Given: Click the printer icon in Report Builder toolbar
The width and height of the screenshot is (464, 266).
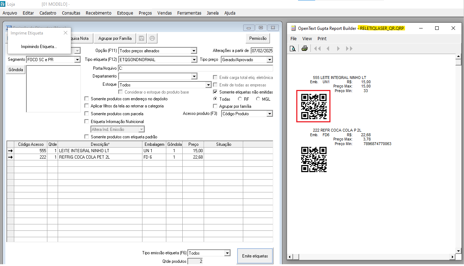Looking at the screenshot, I should click(x=304, y=48).
